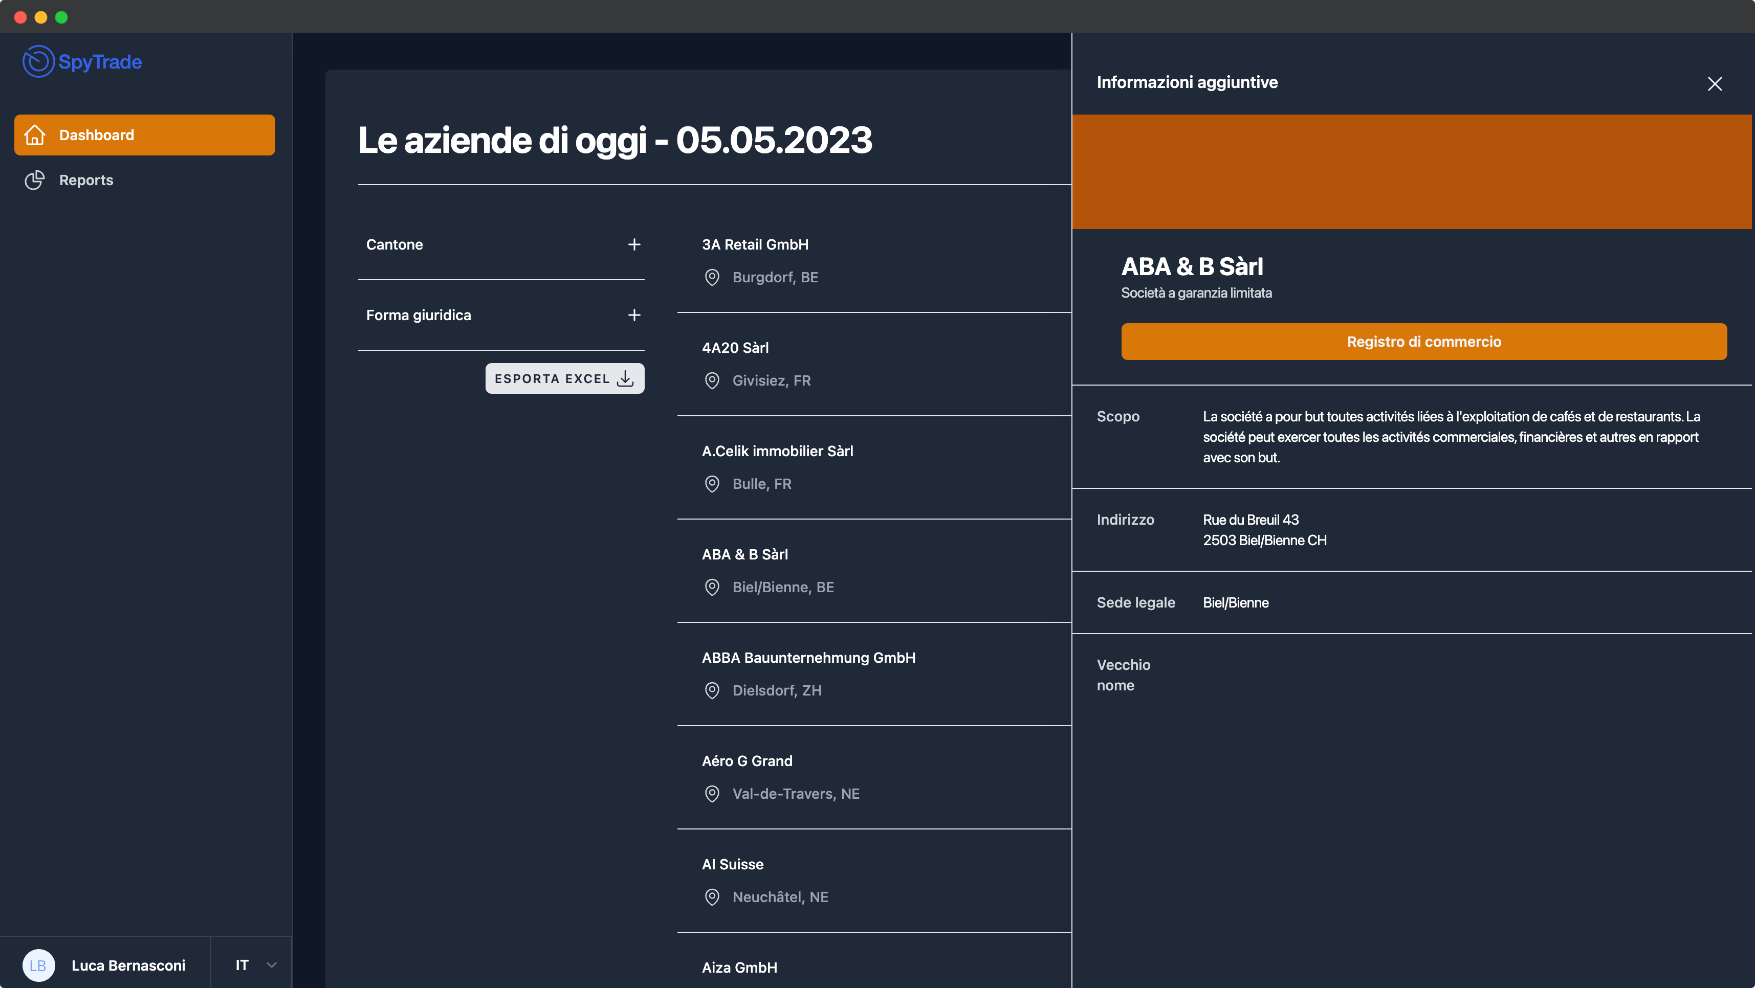The width and height of the screenshot is (1755, 988).
Task: Click the download icon in Esporta Excel
Action: tap(625, 378)
